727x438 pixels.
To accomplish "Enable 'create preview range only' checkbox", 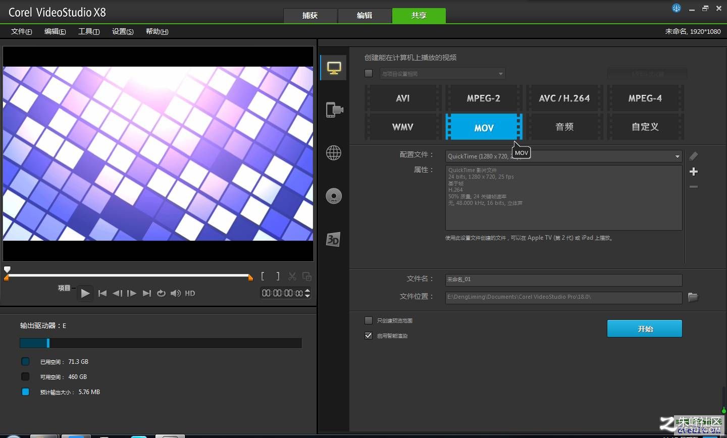I will click(369, 320).
